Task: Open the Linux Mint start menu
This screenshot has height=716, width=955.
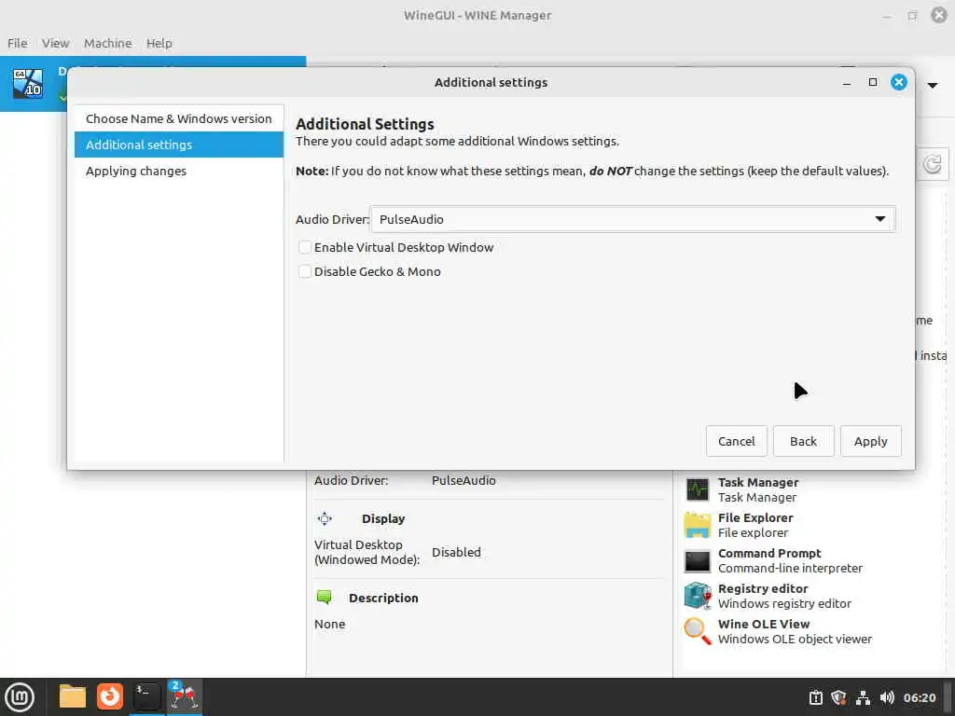Action: [20, 697]
